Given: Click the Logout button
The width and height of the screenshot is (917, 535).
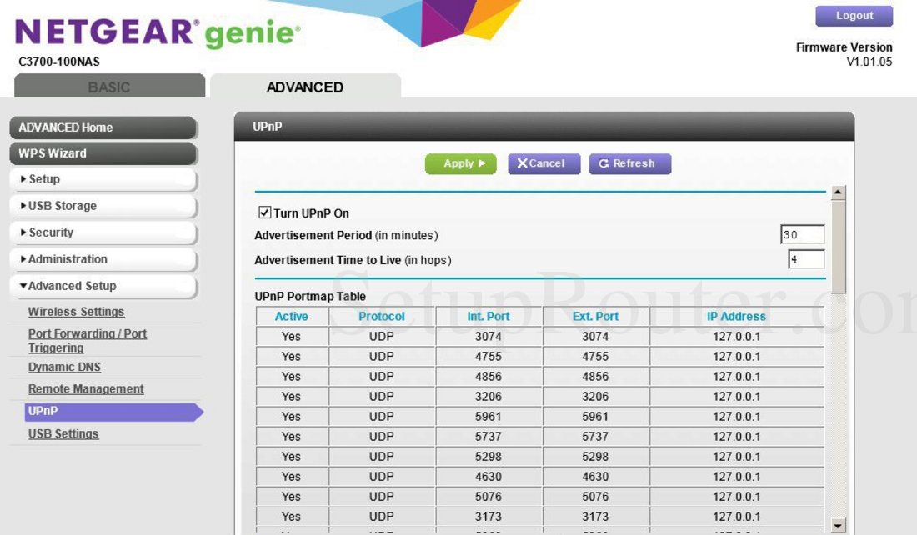Looking at the screenshot, I should [854, 15].
